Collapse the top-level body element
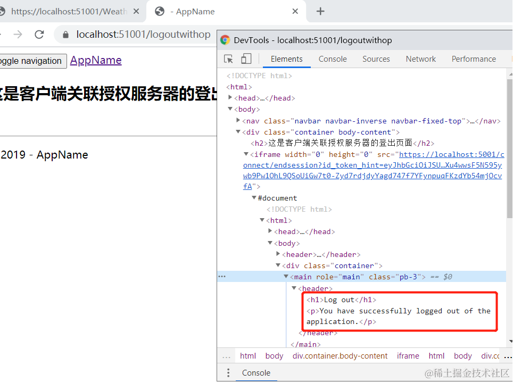 pyautogui.click(x=230, y=109)
